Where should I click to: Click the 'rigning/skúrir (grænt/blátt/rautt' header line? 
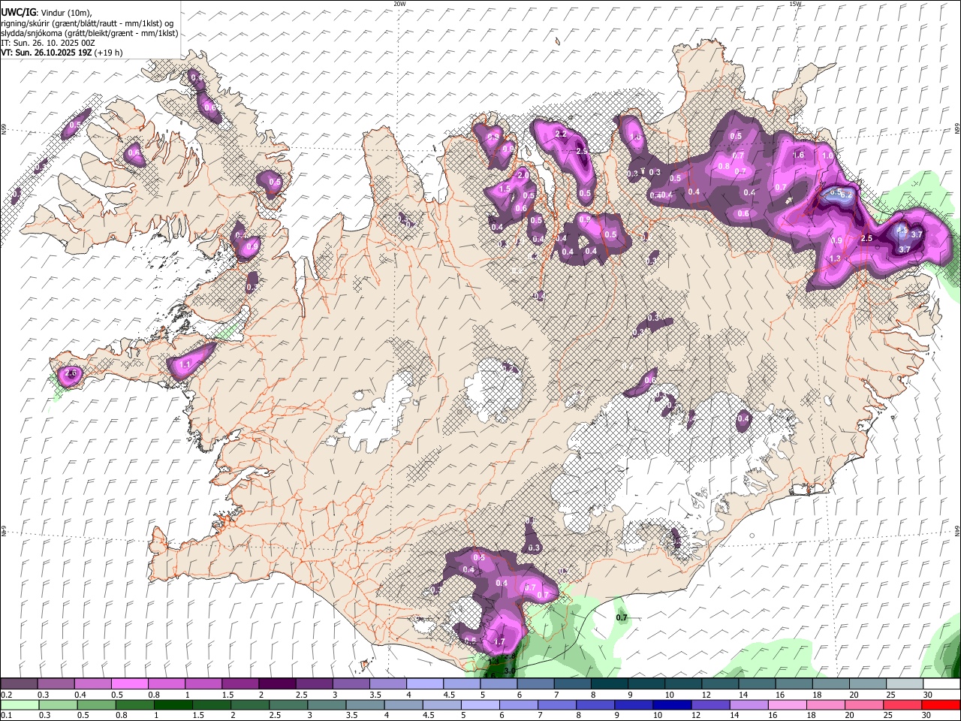tap(87, 23)
